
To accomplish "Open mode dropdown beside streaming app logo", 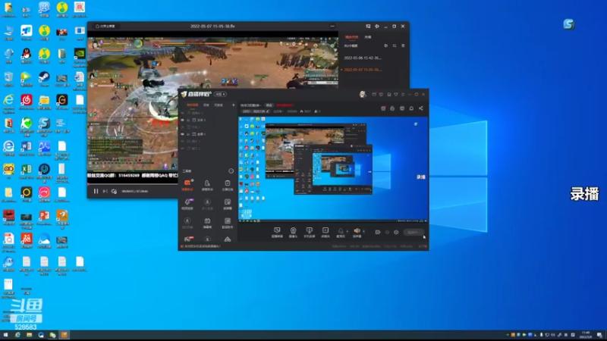I will click(220, 94).
